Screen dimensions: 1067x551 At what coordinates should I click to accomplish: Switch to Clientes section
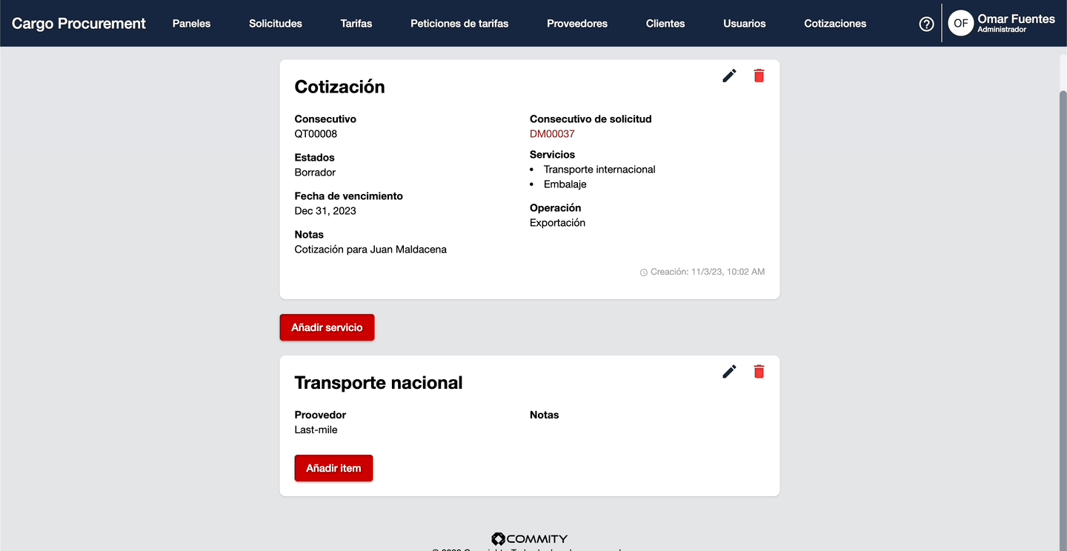pyautogui.click(x=665, y=24)
